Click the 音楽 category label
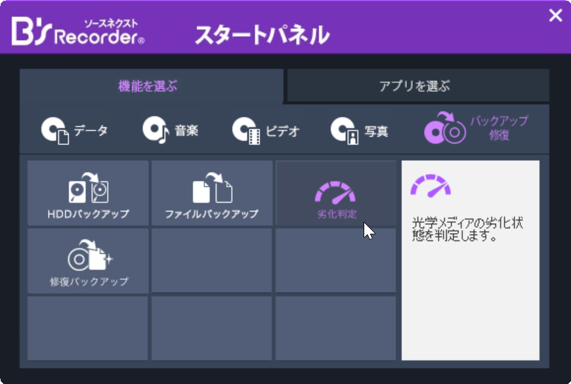Screen dimensions: 571x384 pyautogui.click(x=186, y=131)
